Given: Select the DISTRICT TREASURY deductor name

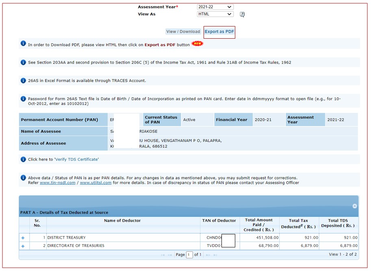Looking at the screenshot, I should click(67, 238).
